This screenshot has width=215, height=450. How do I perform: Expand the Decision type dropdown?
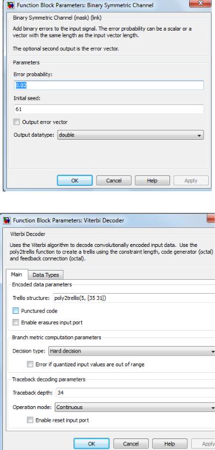pyautogui.click(x=132, y=351)
